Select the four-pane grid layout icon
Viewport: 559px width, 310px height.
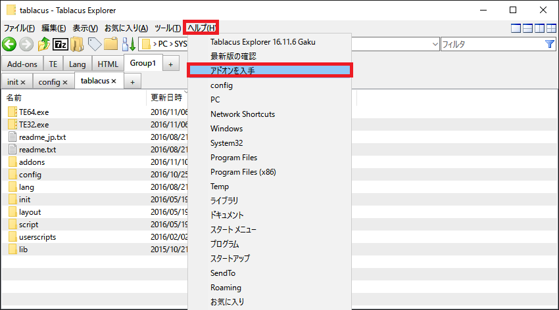point(551,28)
